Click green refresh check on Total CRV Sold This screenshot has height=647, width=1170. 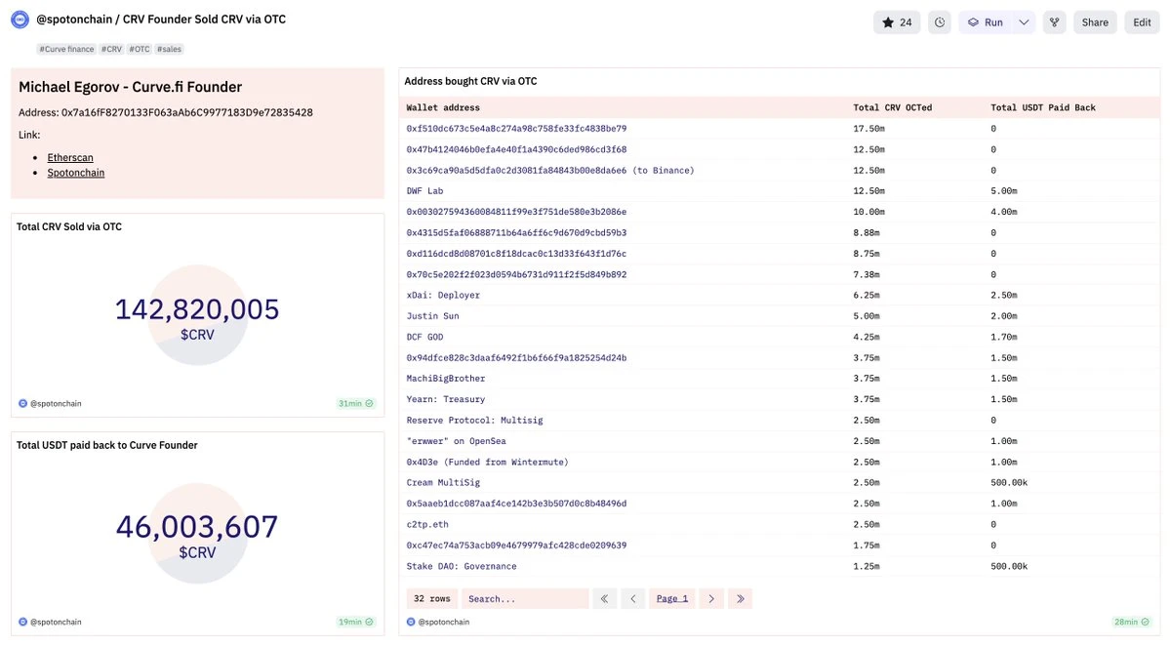coord(369,403)
